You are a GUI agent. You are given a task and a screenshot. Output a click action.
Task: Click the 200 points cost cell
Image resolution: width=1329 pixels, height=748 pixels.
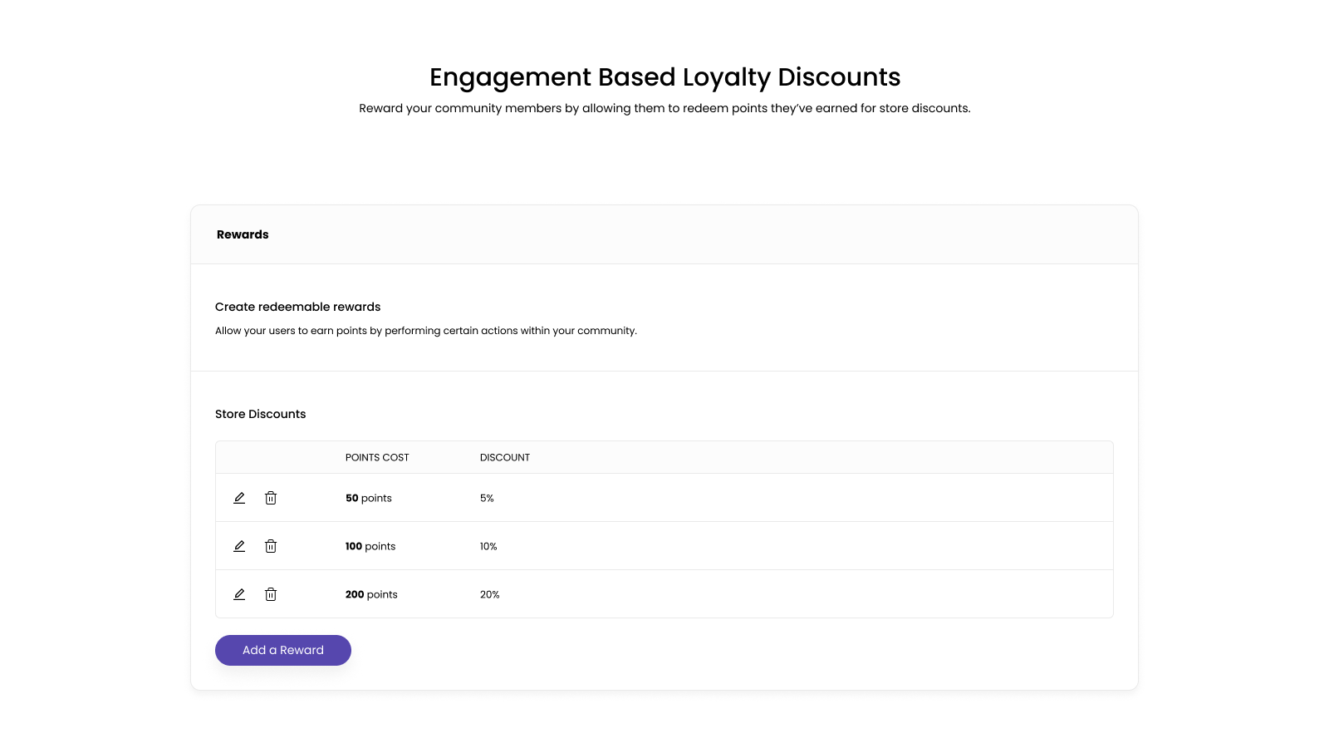371,594
